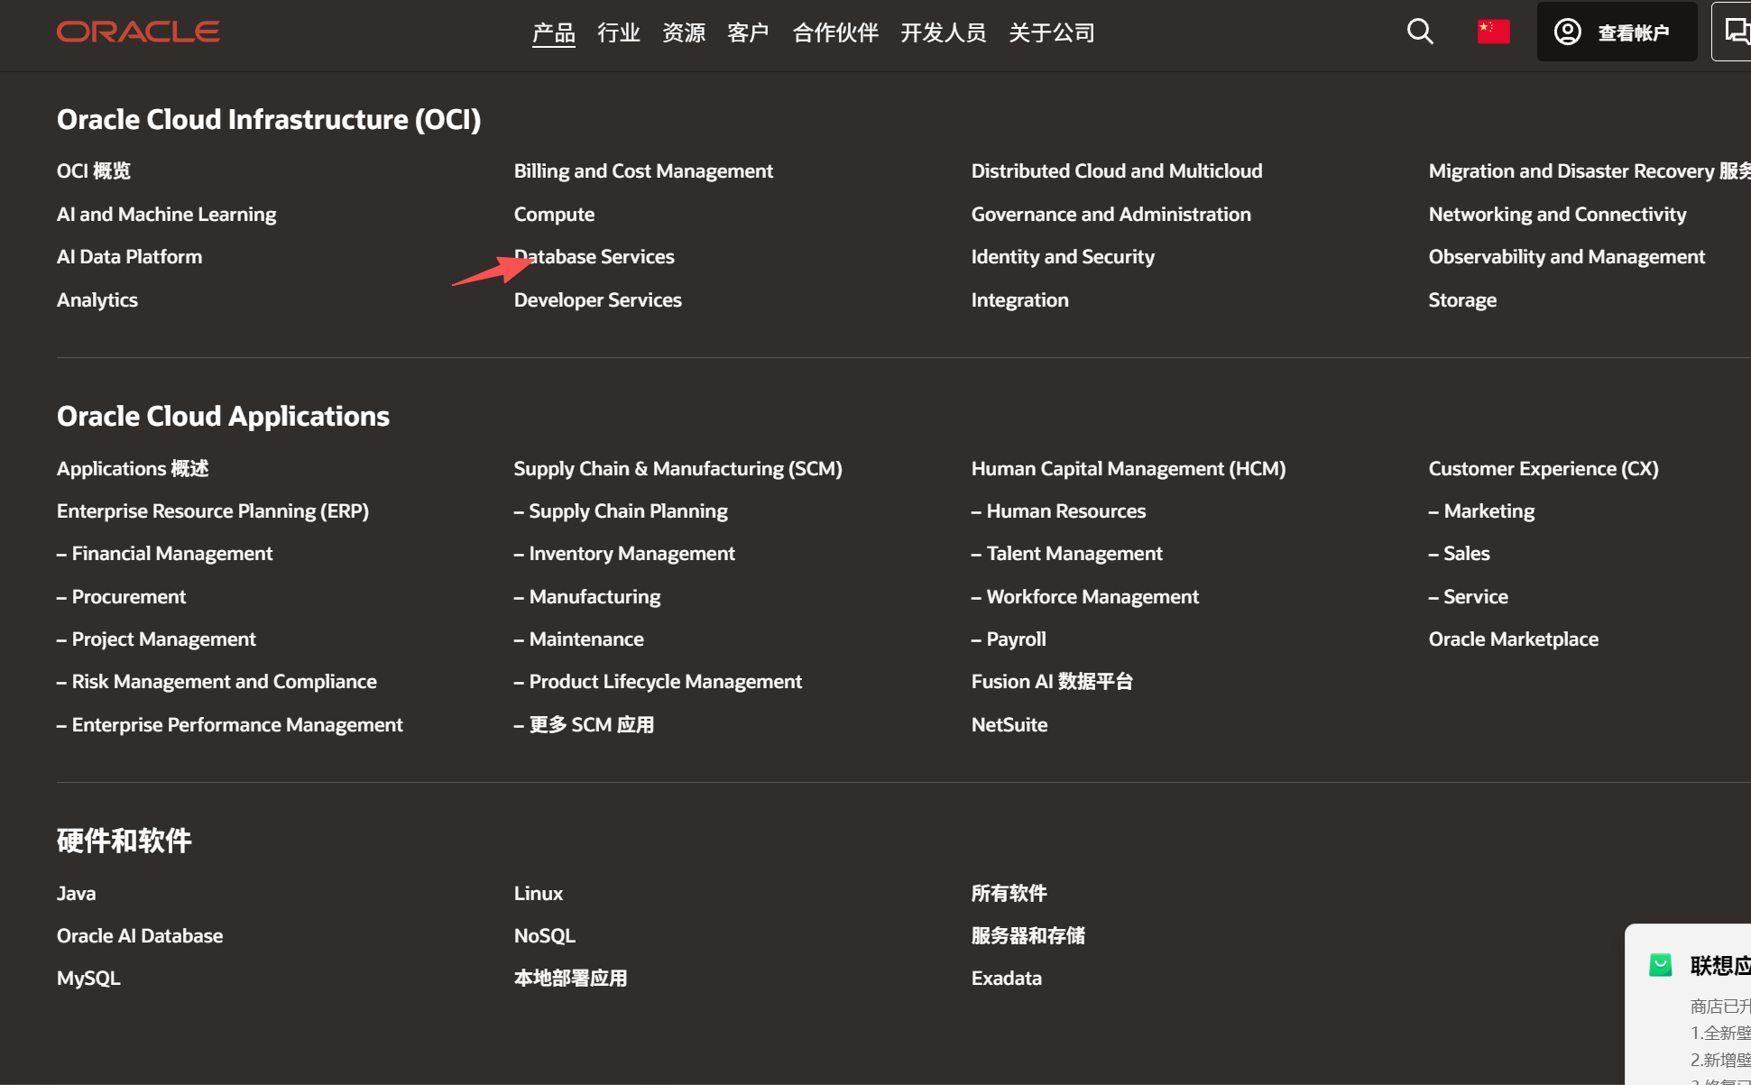
Task: Open the 资源 menu
Action: (x=683, y=32)
